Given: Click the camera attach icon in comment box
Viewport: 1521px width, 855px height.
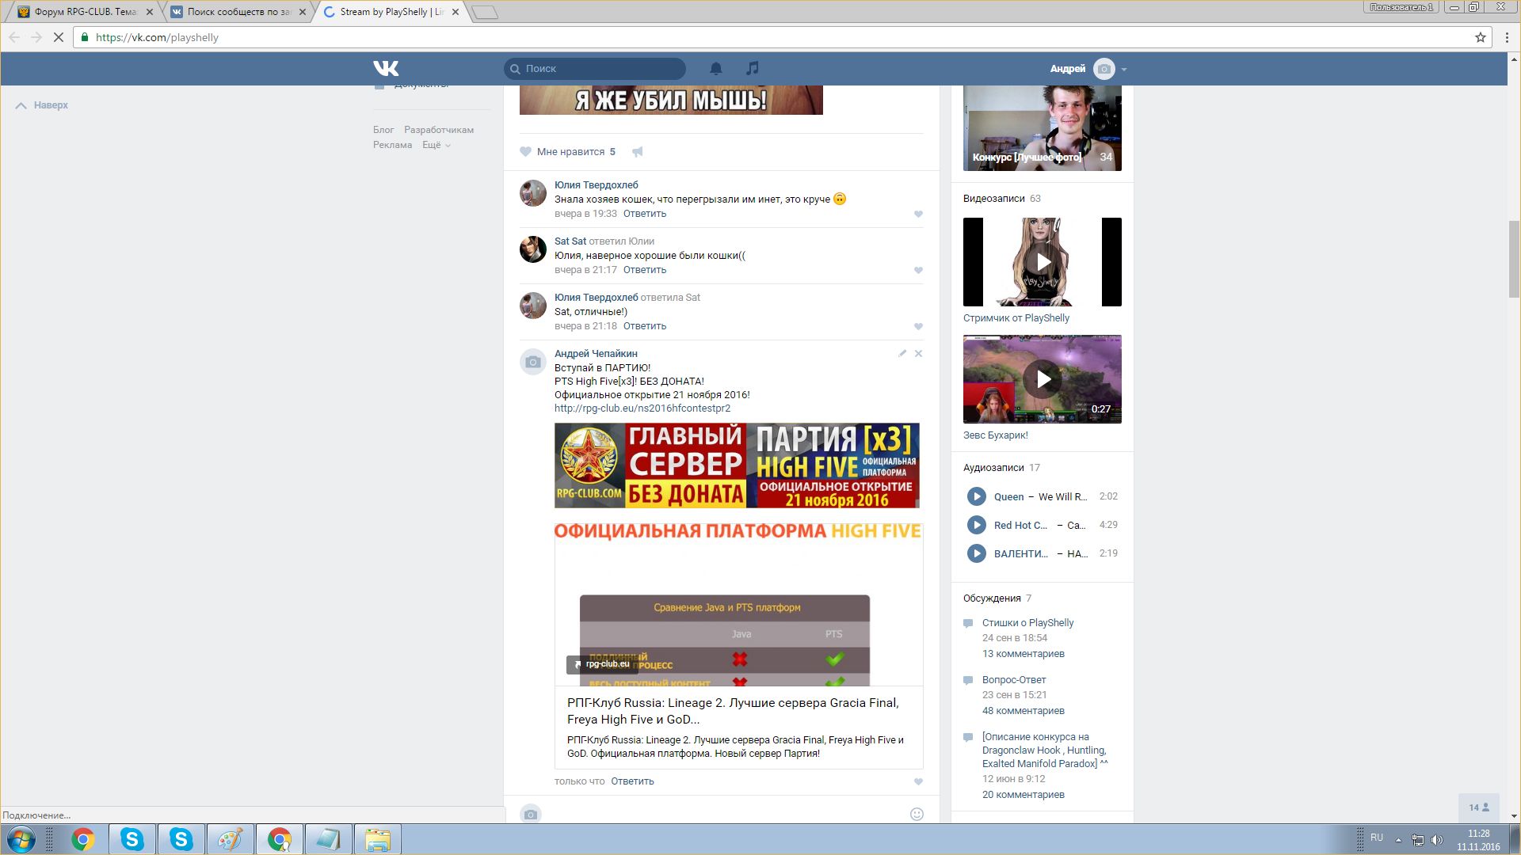Looking at the screenshot, I should tap(531, 815).
